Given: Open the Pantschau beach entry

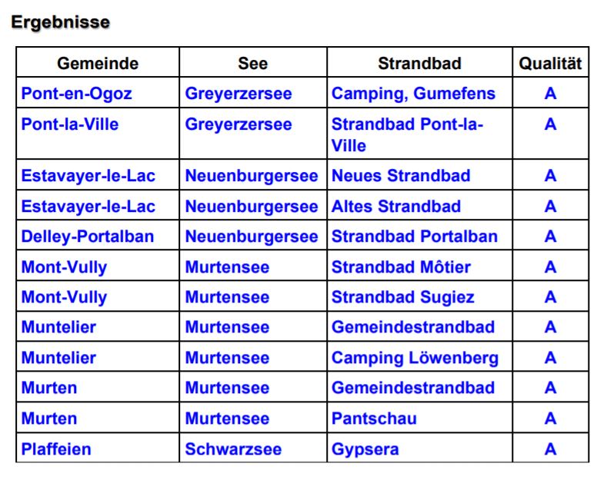Looking at the screenshot, I should point(374,419).
